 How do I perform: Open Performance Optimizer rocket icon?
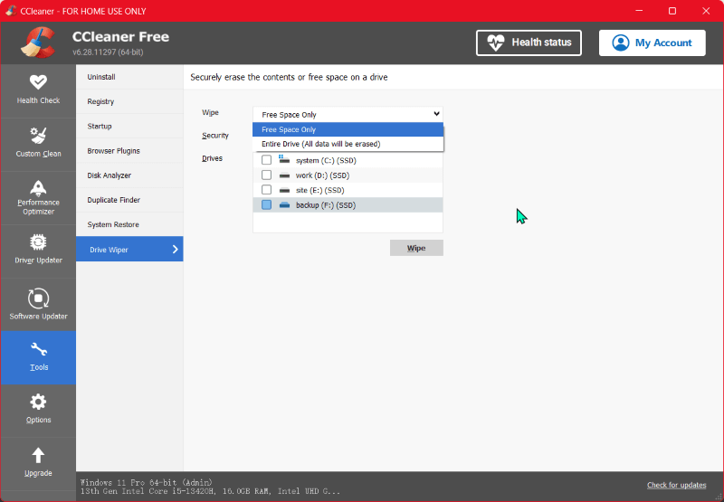[x=38, y=188]
